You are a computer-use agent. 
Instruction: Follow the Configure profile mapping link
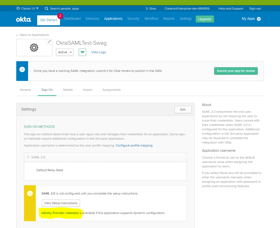click(134, 145)
